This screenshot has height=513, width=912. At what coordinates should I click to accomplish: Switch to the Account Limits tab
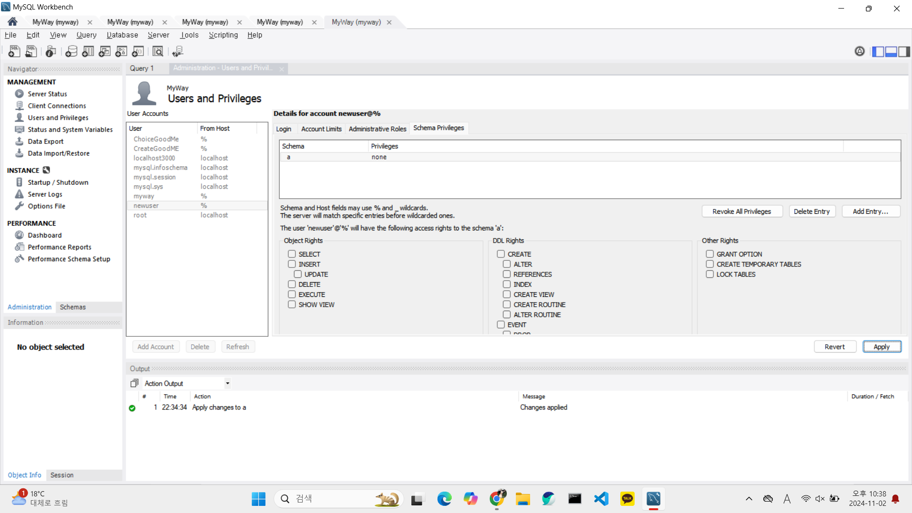(x=321, y=129)
